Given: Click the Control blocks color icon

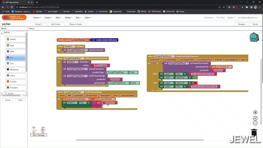Looking at the screenshot, I should 8,39.
